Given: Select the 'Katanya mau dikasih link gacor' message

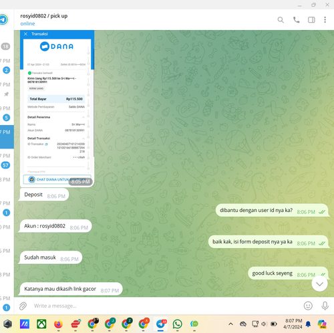Looking at the screenshot, I should (x=70, y=289).
